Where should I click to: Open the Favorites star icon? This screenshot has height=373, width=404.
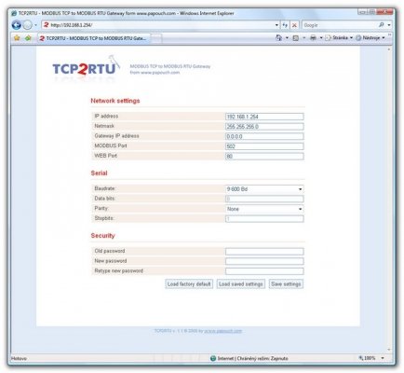pos(17,38)
